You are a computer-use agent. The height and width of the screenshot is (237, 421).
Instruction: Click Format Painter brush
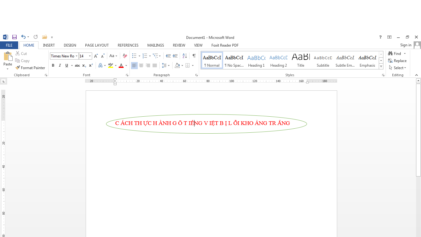click(30, 68)
